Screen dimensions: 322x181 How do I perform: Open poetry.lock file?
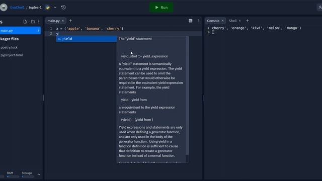9,47
